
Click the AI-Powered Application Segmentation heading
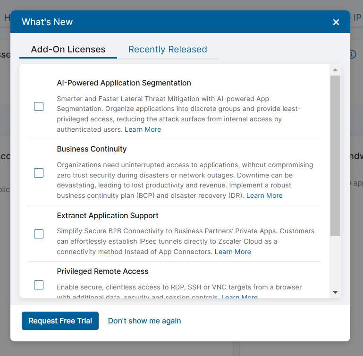[124, 83]
